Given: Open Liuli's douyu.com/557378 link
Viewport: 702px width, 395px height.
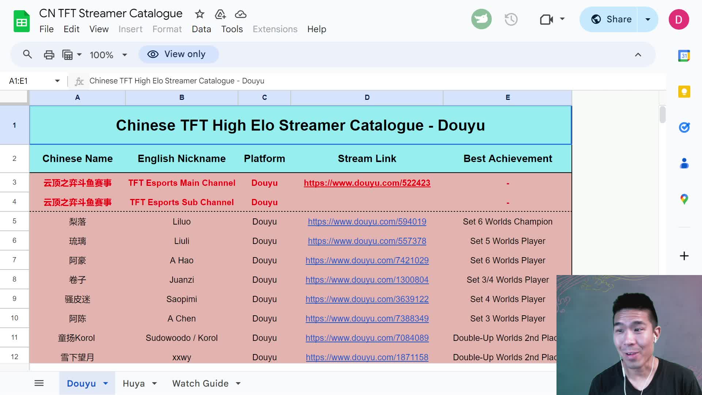Looking at the screenshot, I should (x=367, y=241).
